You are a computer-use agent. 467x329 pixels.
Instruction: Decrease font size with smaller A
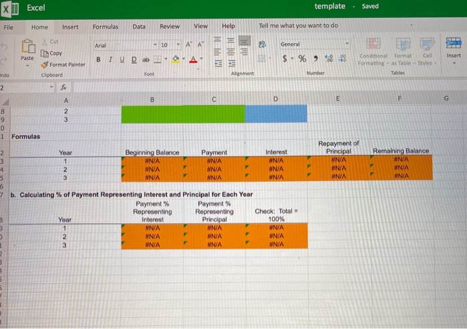click(x=200, y=44)
